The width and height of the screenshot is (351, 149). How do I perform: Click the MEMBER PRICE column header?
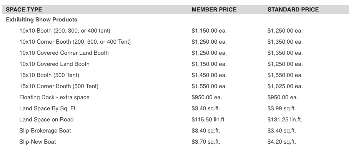pyautogui.click(x=214, y=10)
